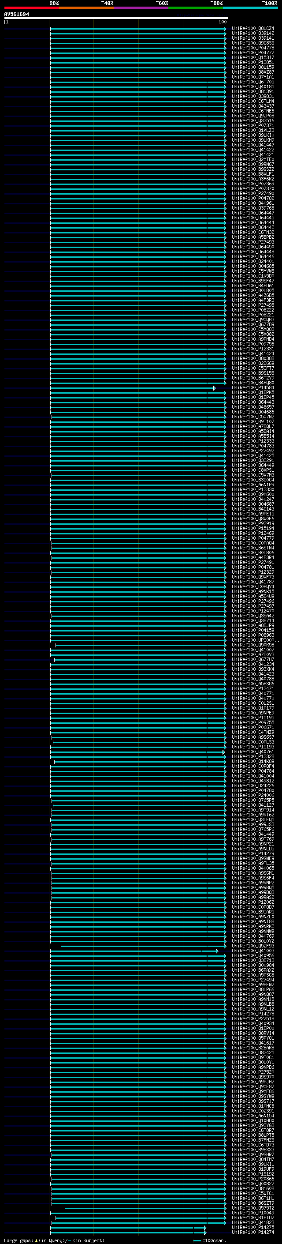This screenshot has height=1244, width=282.
Task: Select label UniRef100_Q7Y1A1
Action: [x=252, y=77]
